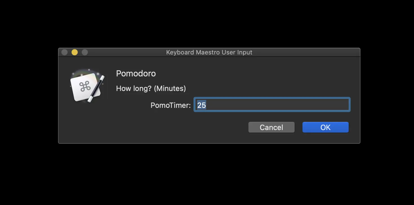Screen dimensions: 414x205
Task: Click the "Pomodoro" heading text
Action: click(x=136, y=74)
